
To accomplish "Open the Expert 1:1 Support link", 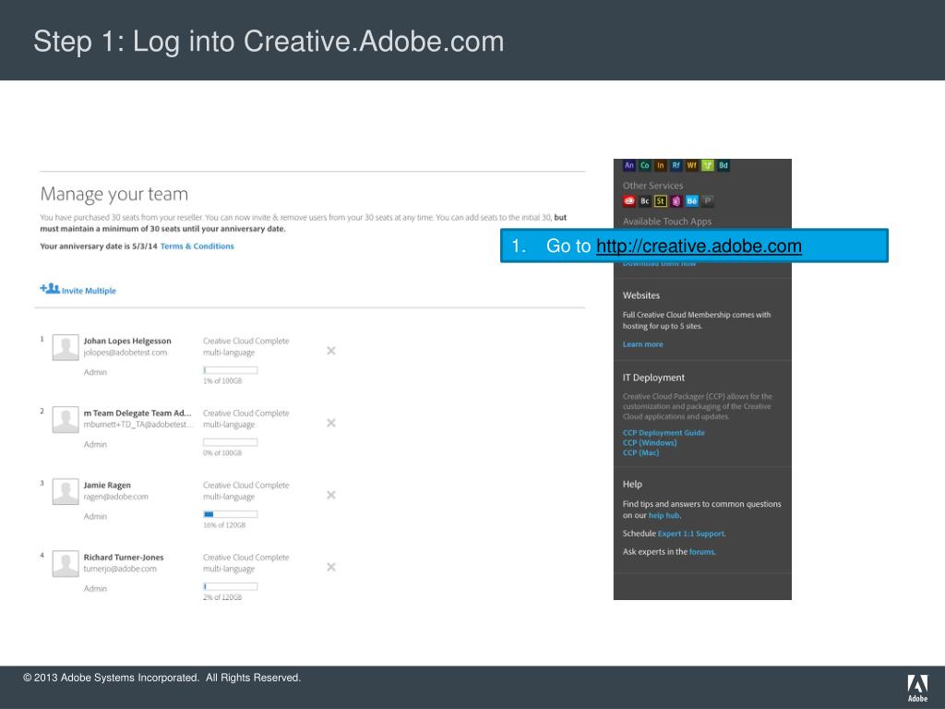I will [x=691, y=534].
